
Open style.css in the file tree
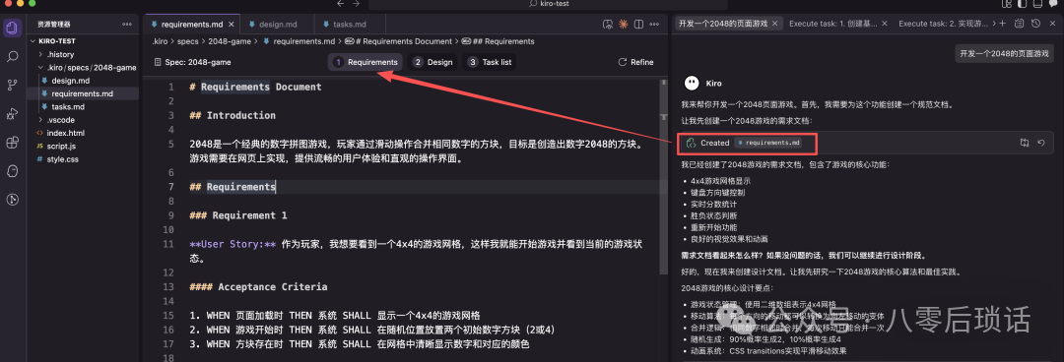click(61, 159)
